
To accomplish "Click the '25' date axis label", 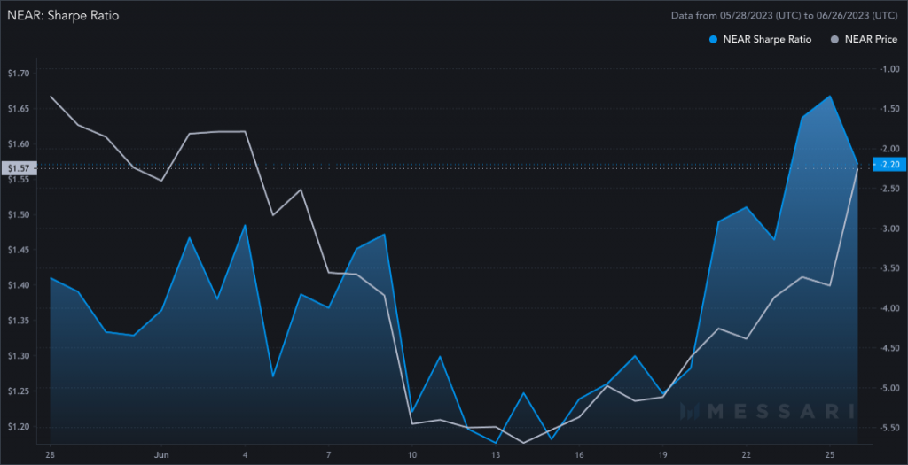I will pyautogui.click(x=830, y=454).
